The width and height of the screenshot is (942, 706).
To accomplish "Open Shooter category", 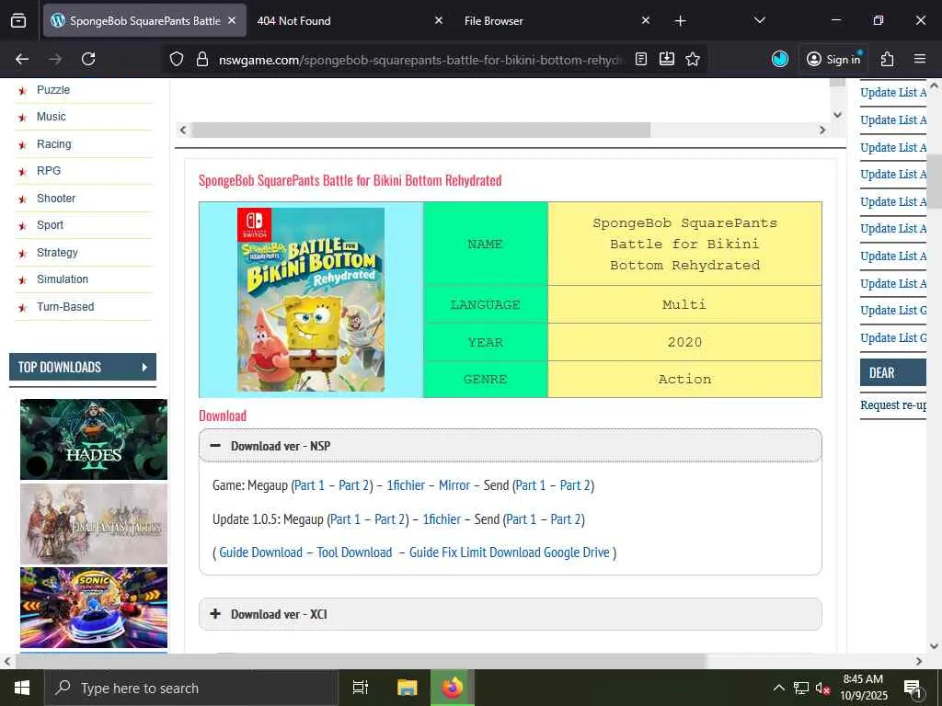I will (56, 199).
